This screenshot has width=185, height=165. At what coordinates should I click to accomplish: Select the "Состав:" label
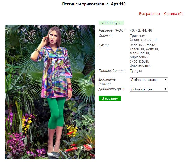[x=105, y=36]
